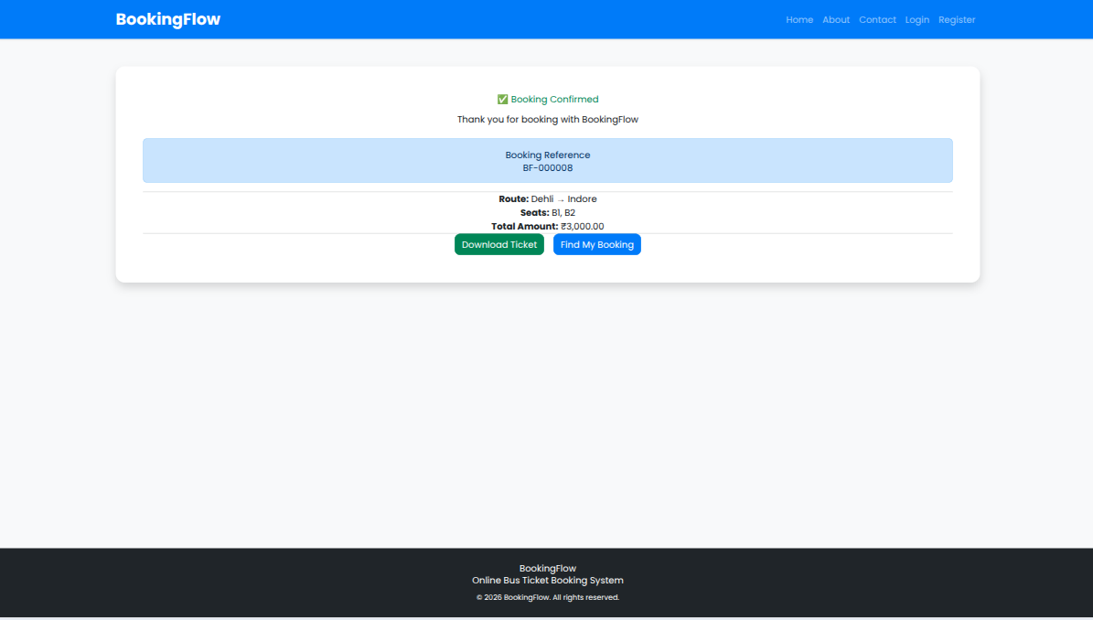Click the BookingFlow name in the footer
1093x620 pixels.
pos(548,569)
